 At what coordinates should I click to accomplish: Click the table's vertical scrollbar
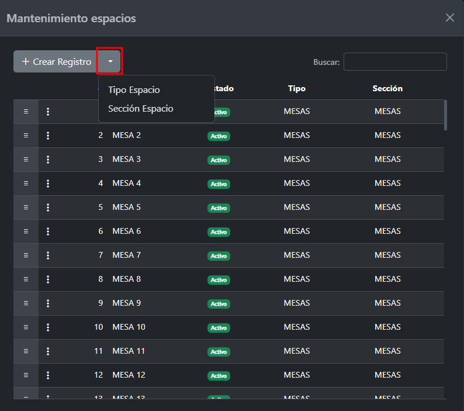[x=446, y=115]
